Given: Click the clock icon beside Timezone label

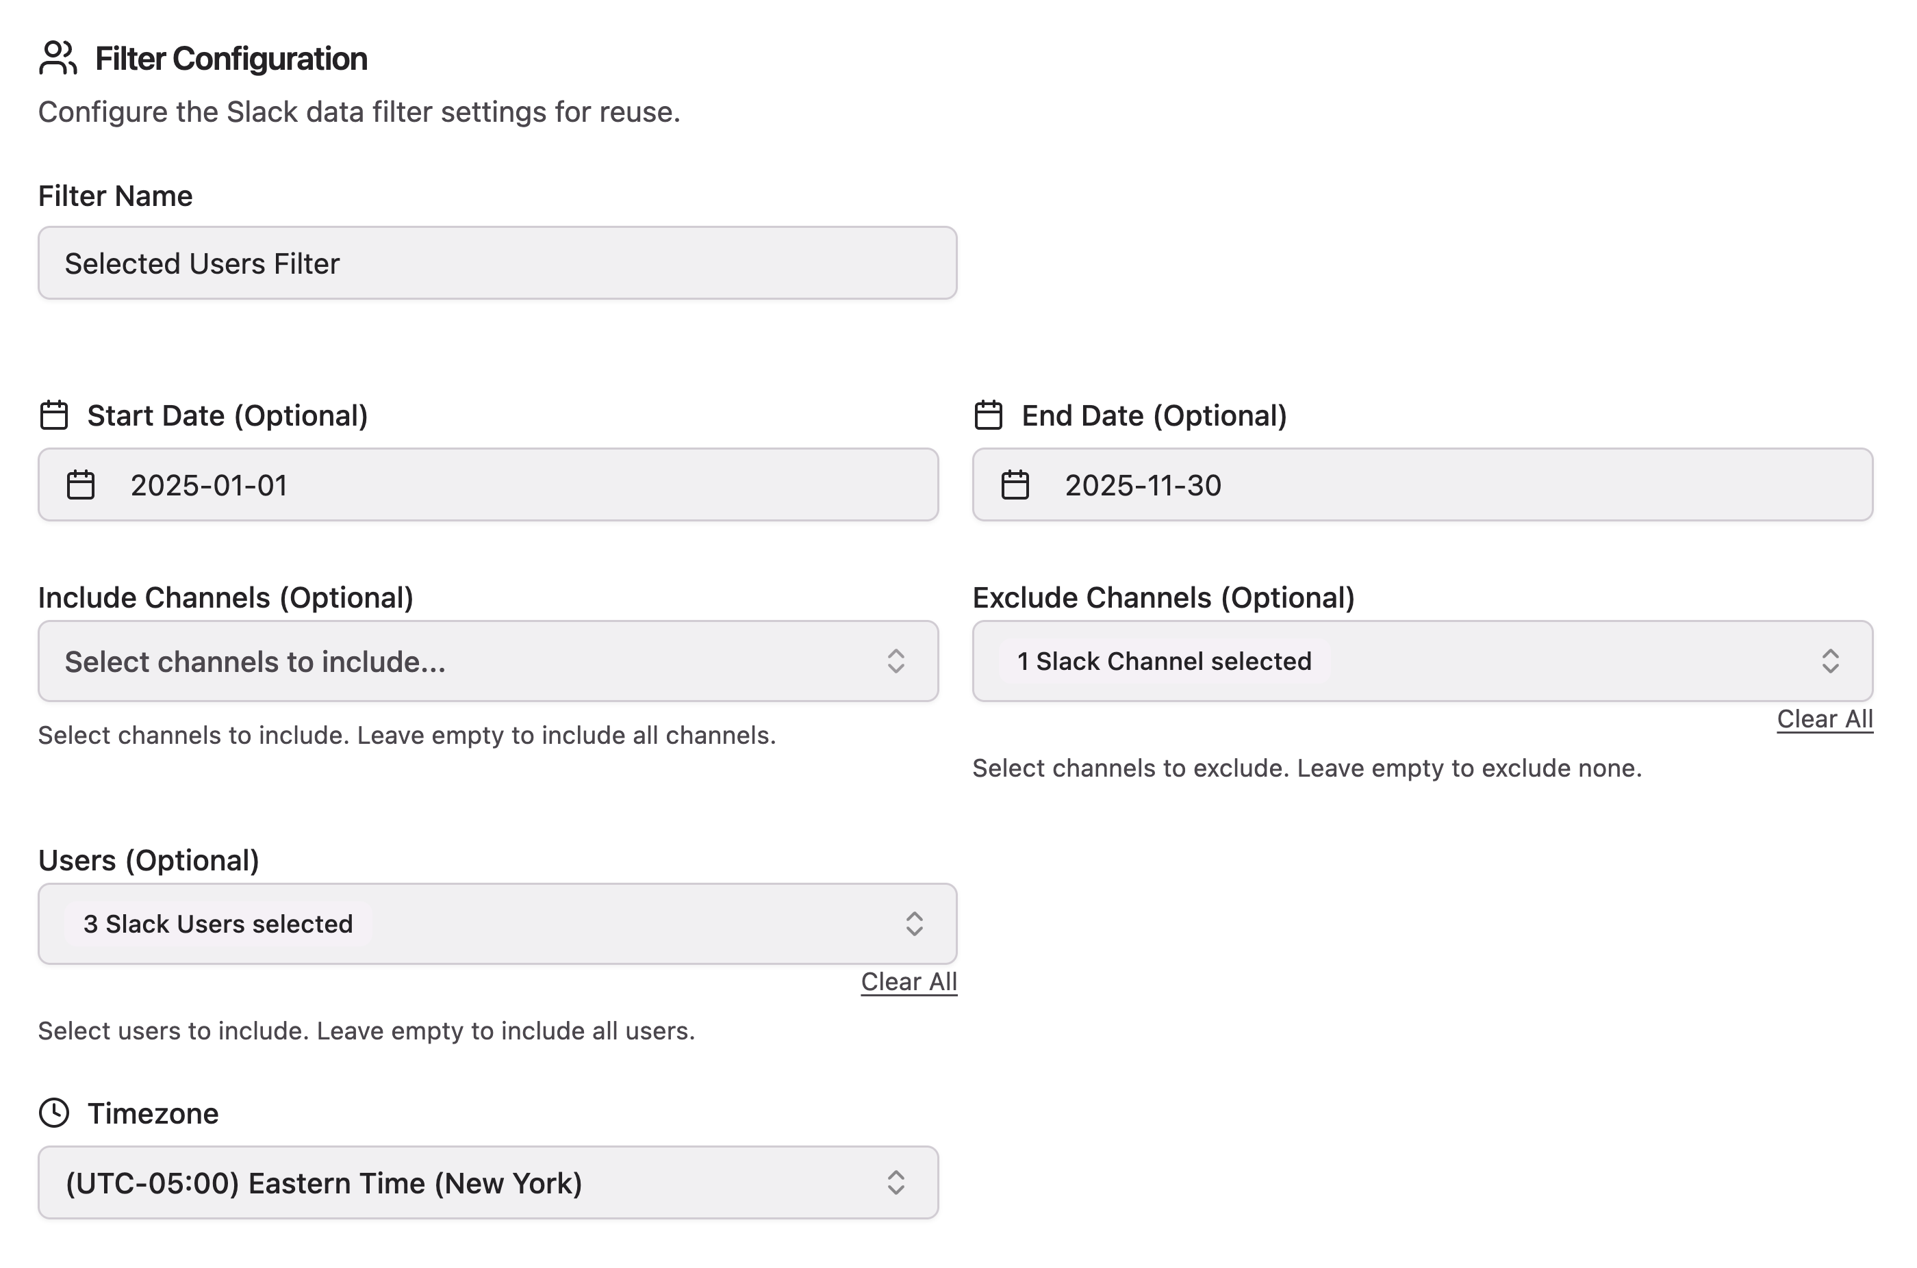Looking at the screenshot, I should coord(54,1113).
